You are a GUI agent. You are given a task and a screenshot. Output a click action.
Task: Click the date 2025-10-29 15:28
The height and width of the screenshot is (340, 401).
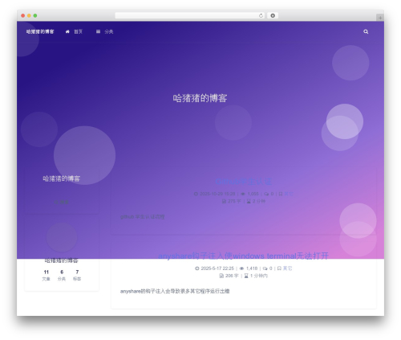coord(217,194)
